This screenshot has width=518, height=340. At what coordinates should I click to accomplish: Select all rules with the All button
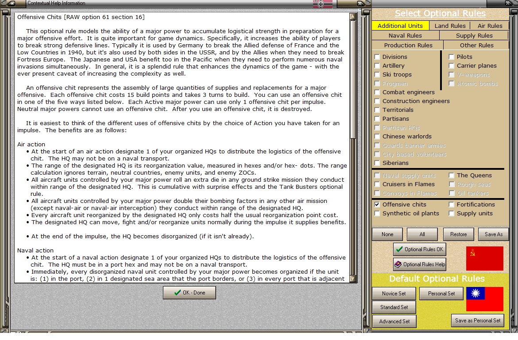tap(422, 234)
